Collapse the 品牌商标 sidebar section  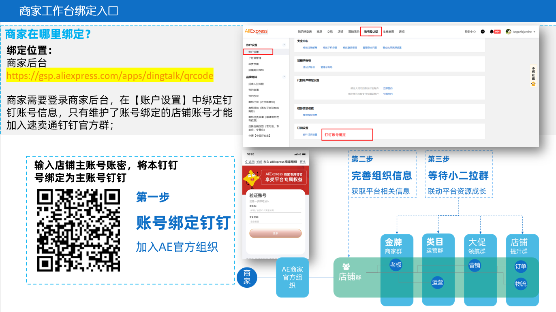(284, 77)
